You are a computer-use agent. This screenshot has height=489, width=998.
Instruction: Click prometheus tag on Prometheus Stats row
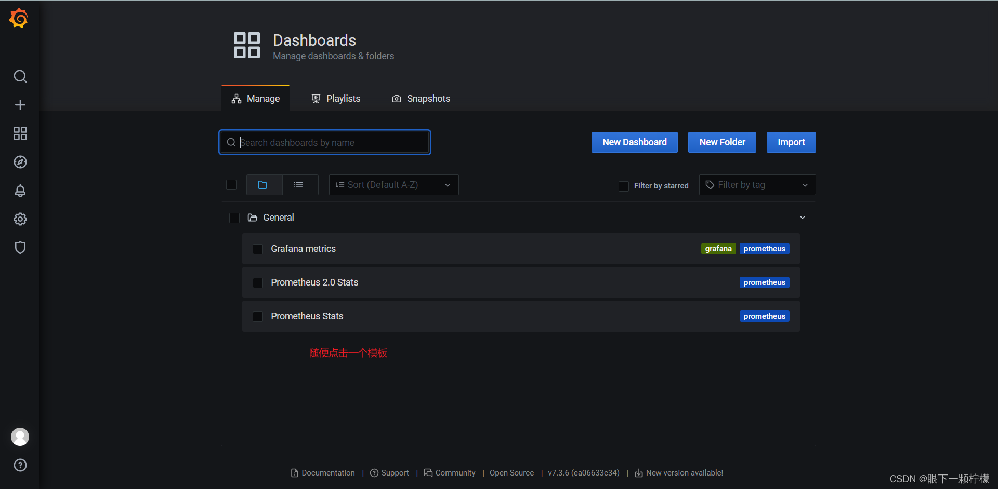pyautogui.click(x=765, y=316)
